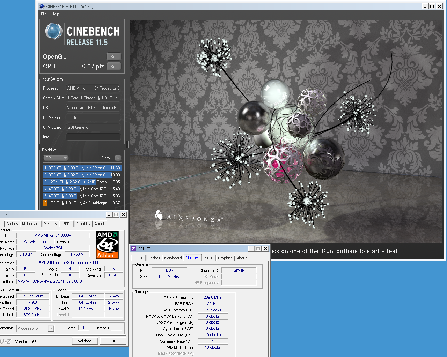447x357 pixels.
Task: Click the OK button in CPU-Z
Action: 113,341
